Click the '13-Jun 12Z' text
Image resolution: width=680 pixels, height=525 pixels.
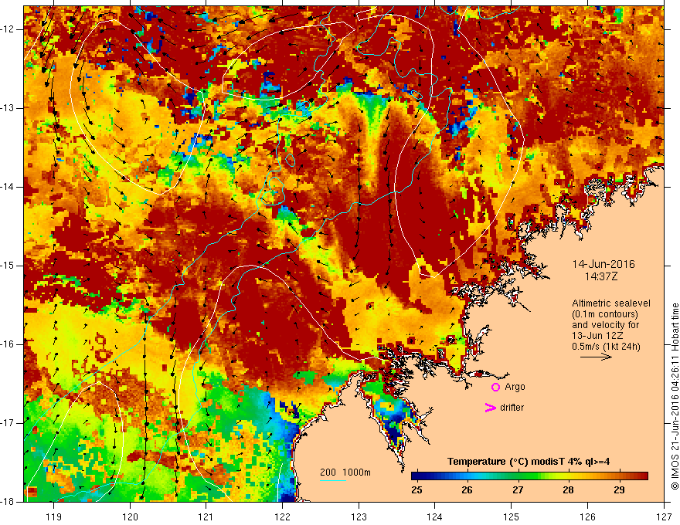click(599, 336)
